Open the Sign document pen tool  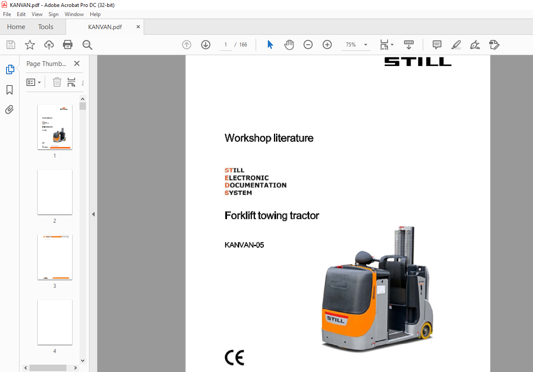click(x=475, y=45)
